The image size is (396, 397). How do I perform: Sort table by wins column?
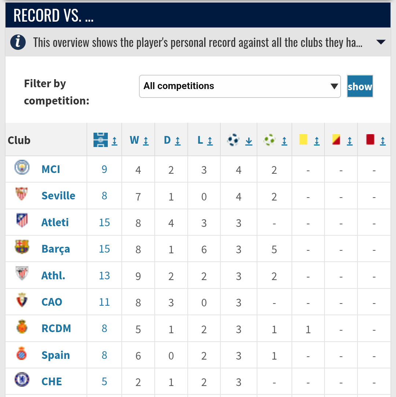tap(139, 140)
